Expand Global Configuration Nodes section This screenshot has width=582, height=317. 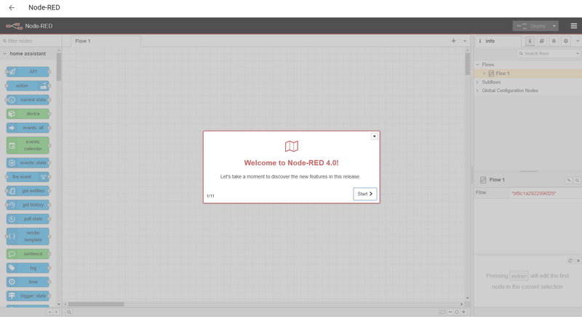pos(478,91)
